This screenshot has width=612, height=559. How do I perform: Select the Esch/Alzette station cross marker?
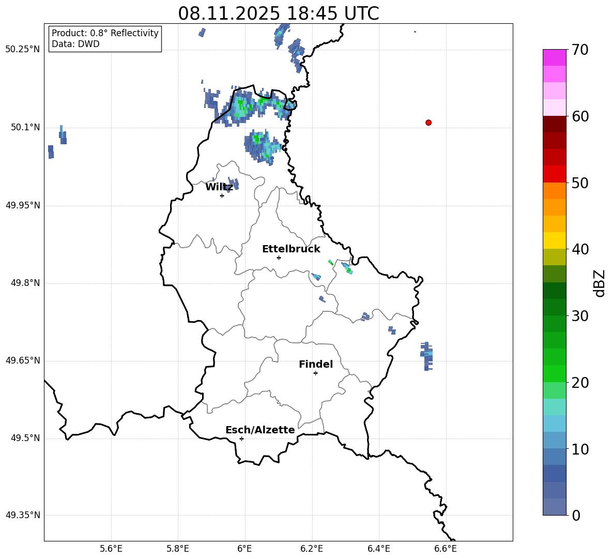241,439
